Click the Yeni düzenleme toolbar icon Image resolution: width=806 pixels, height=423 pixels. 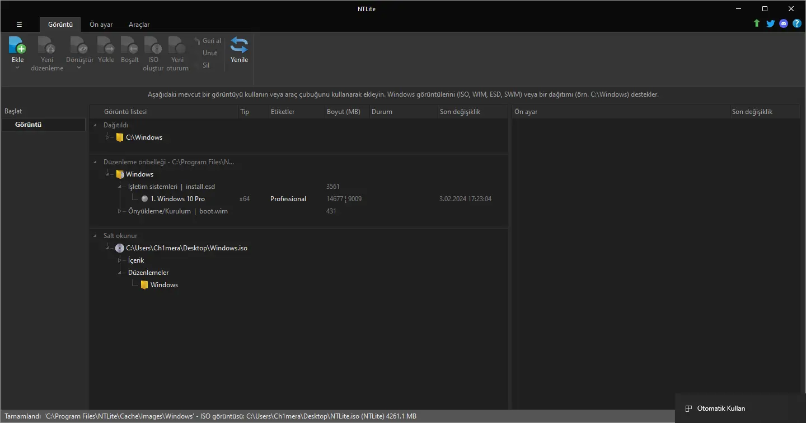point(47,45)
